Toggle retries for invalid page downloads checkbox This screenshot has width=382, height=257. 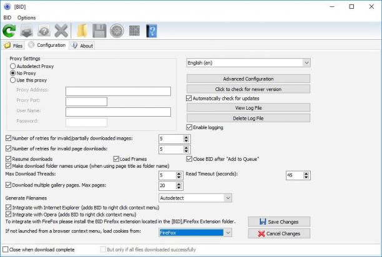[8, 148]
